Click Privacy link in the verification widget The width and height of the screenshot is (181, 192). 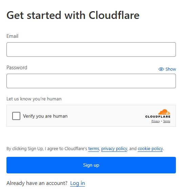coord(156,121)
